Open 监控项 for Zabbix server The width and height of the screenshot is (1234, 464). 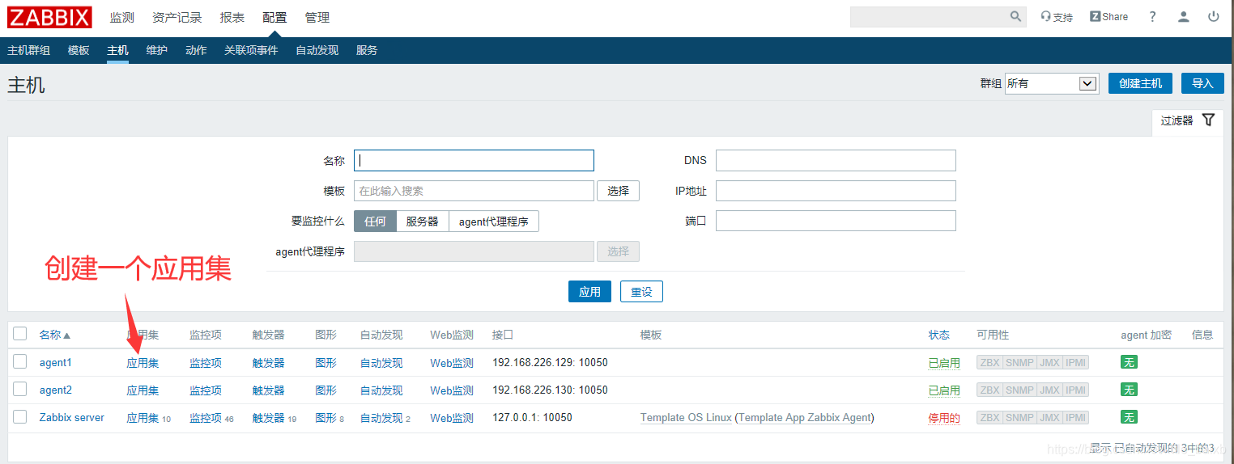pyautogui.click(x=206, y=418)
